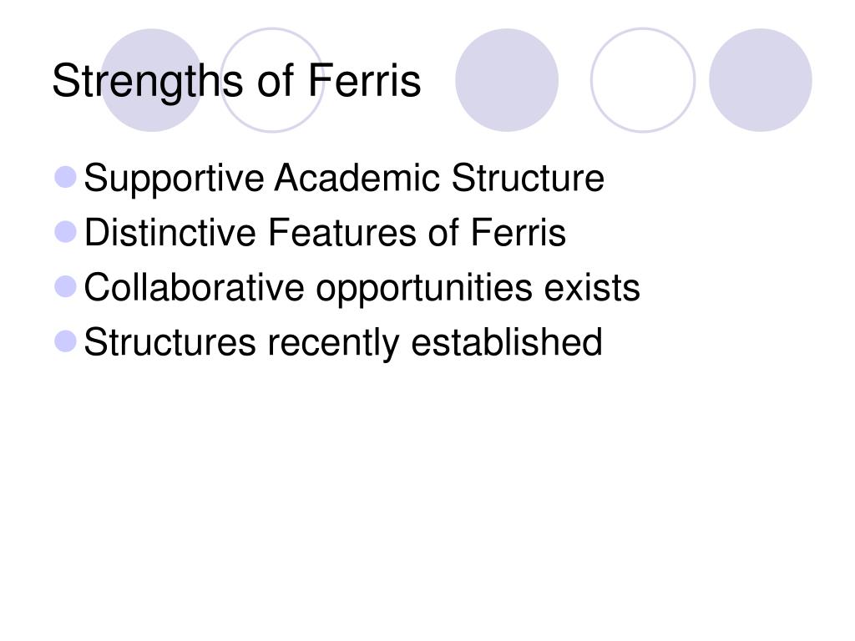This screenshot has height=641, width=855.
Task: Select the Structures recently established line
Action: pyautogui.click(x=343, y=343)
